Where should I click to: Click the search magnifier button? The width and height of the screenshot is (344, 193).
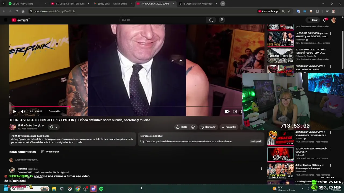(x=211, y=20)
